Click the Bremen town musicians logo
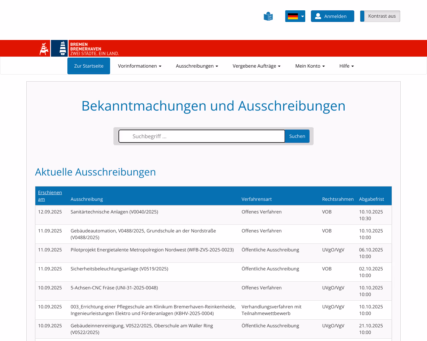The width and height of the screenshot is (427, 341). (44, 49)
